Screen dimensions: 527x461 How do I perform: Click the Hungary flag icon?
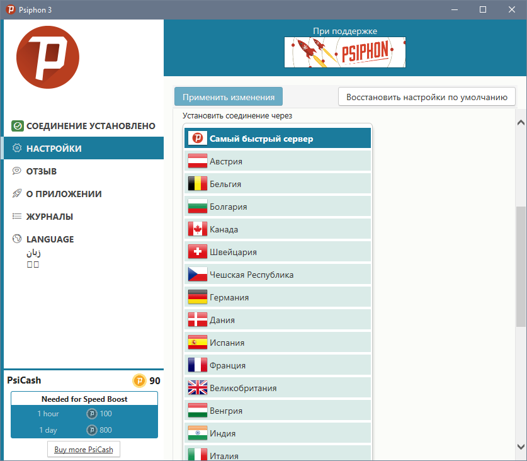click(198, 411)
